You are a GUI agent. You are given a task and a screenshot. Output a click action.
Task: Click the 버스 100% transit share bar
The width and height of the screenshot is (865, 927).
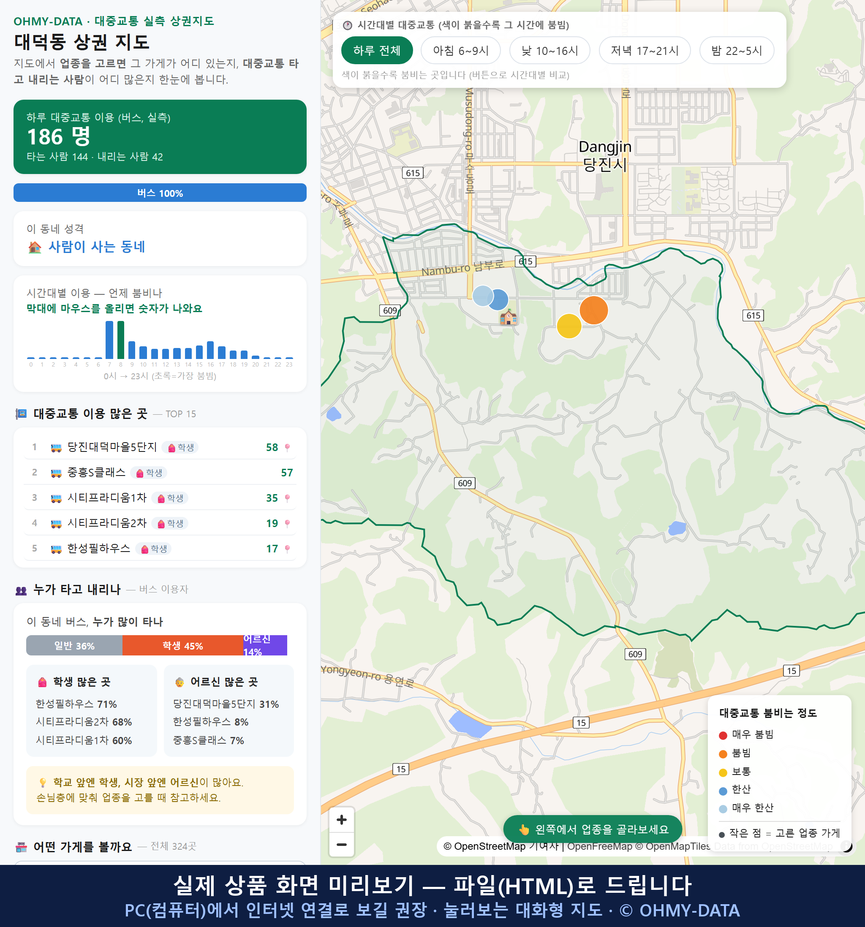(160, 193)
